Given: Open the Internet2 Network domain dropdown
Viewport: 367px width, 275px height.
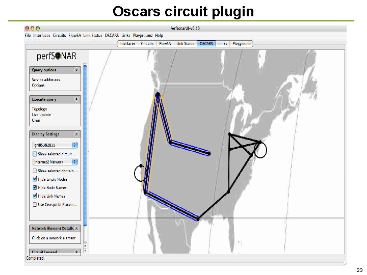Looking at the screenshot, I should click(x=55, y=162).
